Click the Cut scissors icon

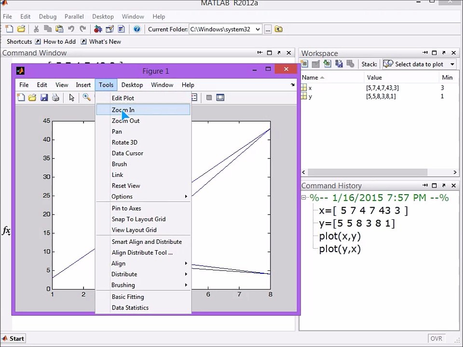[x=36, y=29]
